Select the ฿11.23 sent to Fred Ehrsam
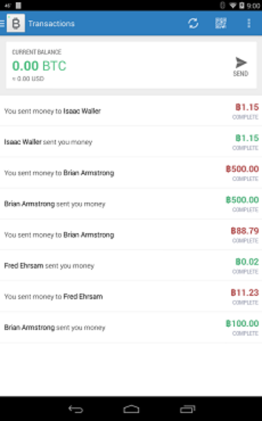 (131, 296)
